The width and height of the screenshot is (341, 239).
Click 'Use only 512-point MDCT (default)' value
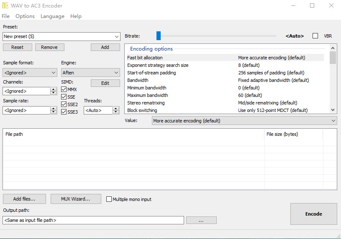[273, 110]
